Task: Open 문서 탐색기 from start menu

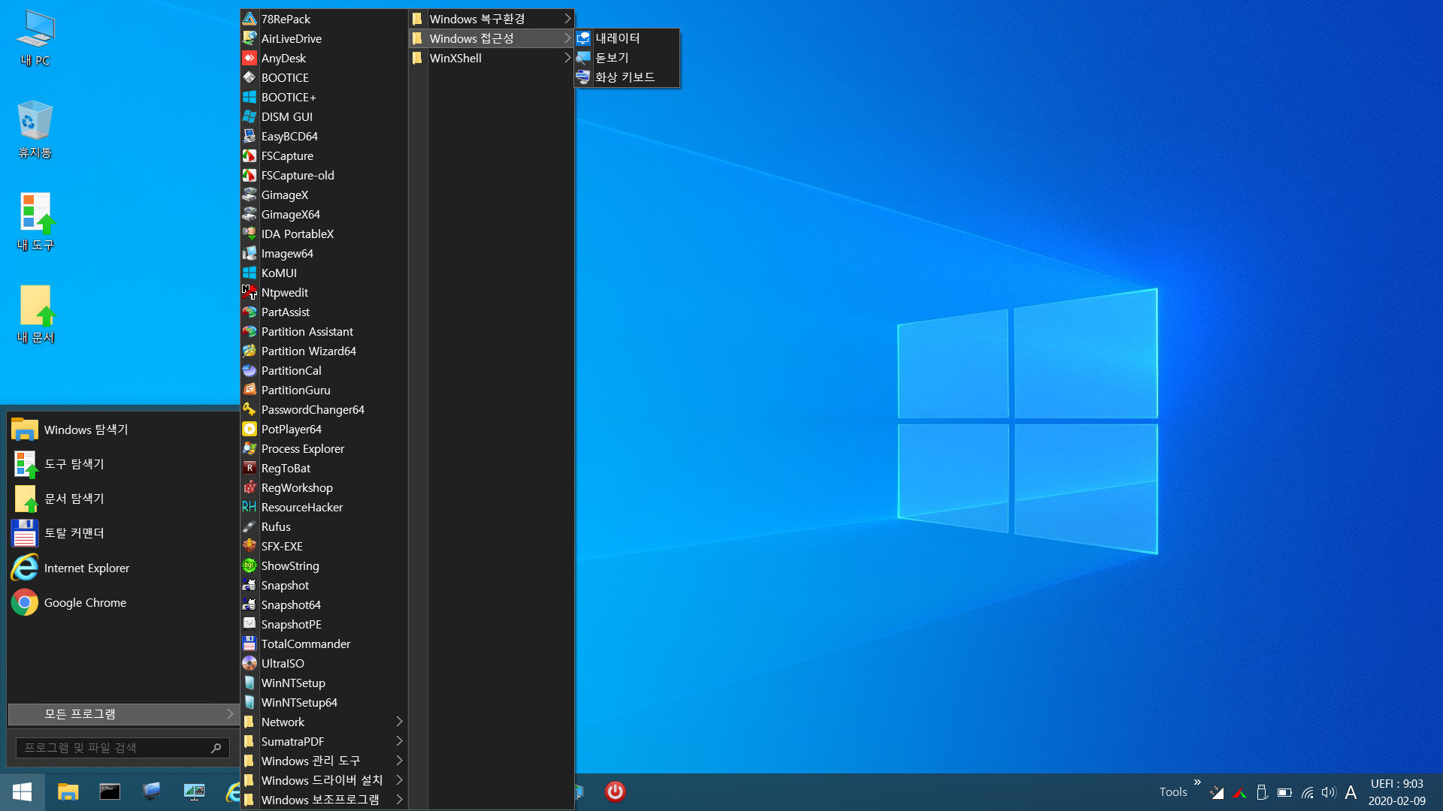Action: (123, 499)
